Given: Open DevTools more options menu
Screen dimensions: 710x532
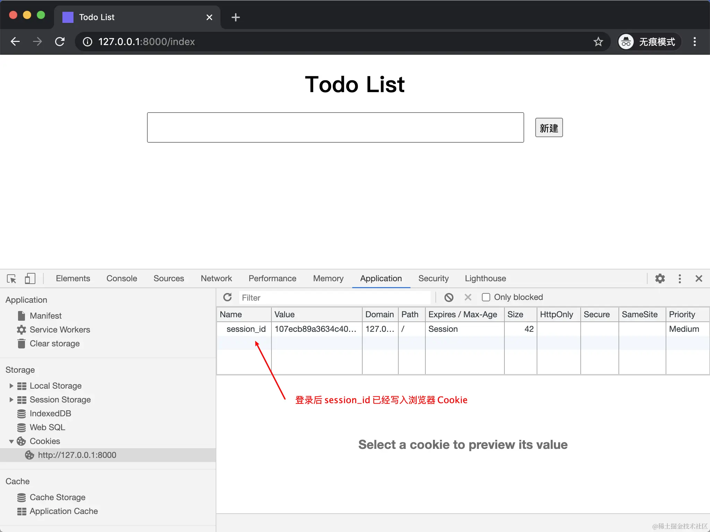Looking at the screenshot, I should point(679,278).
